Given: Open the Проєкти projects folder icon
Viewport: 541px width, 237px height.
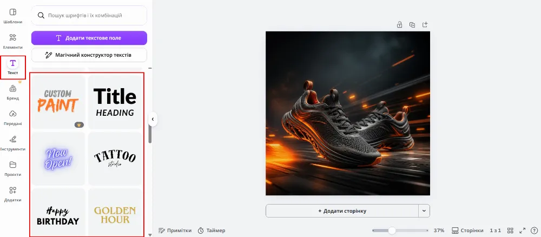Looking at the screenshot, I should tap(13, 169).
